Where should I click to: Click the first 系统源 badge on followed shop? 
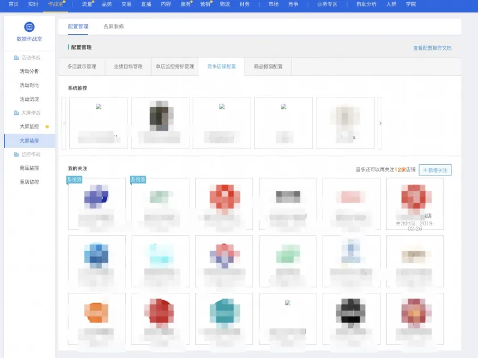74,180
